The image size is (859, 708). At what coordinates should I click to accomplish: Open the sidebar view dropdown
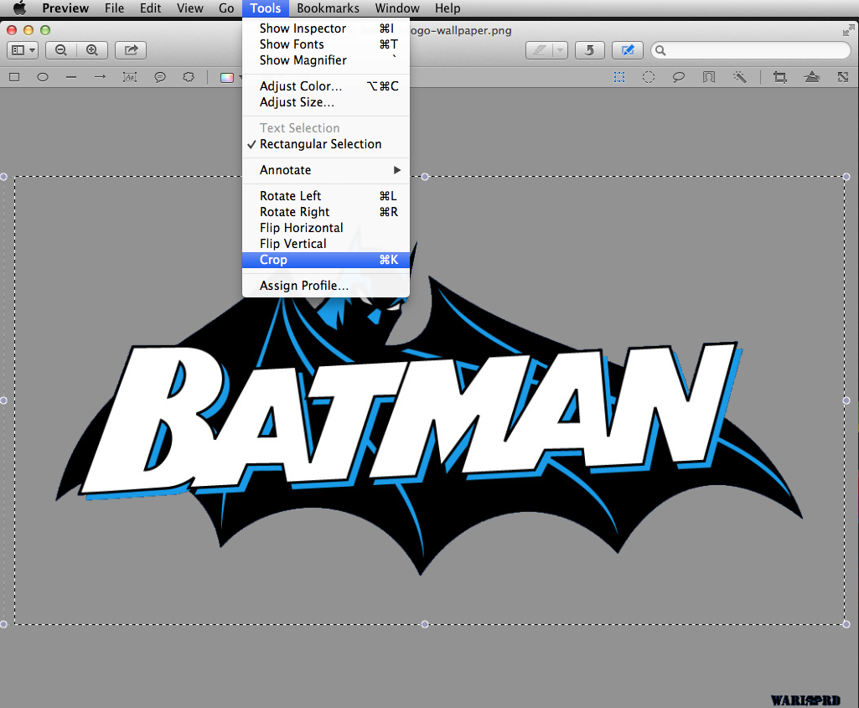point(23,50)
